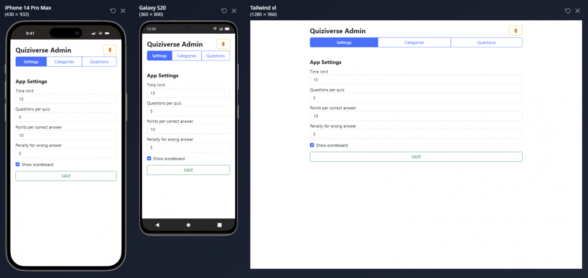Switch to Categories tab in Tailwind xl preview
588x278 pixels.
pos(414,42)
